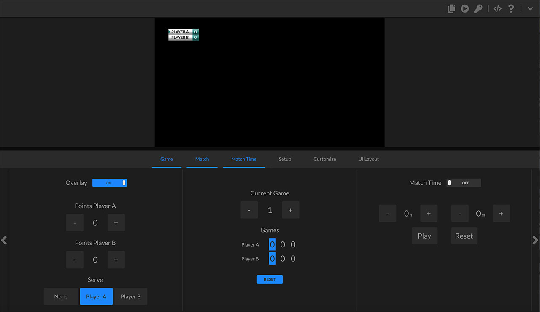Click the Play match time button
Screen dimensions: 540x312
(424, 236)
